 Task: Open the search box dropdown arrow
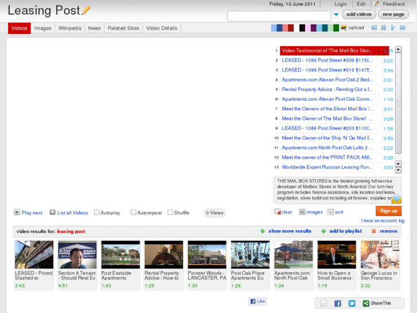(x=337, y=15)
